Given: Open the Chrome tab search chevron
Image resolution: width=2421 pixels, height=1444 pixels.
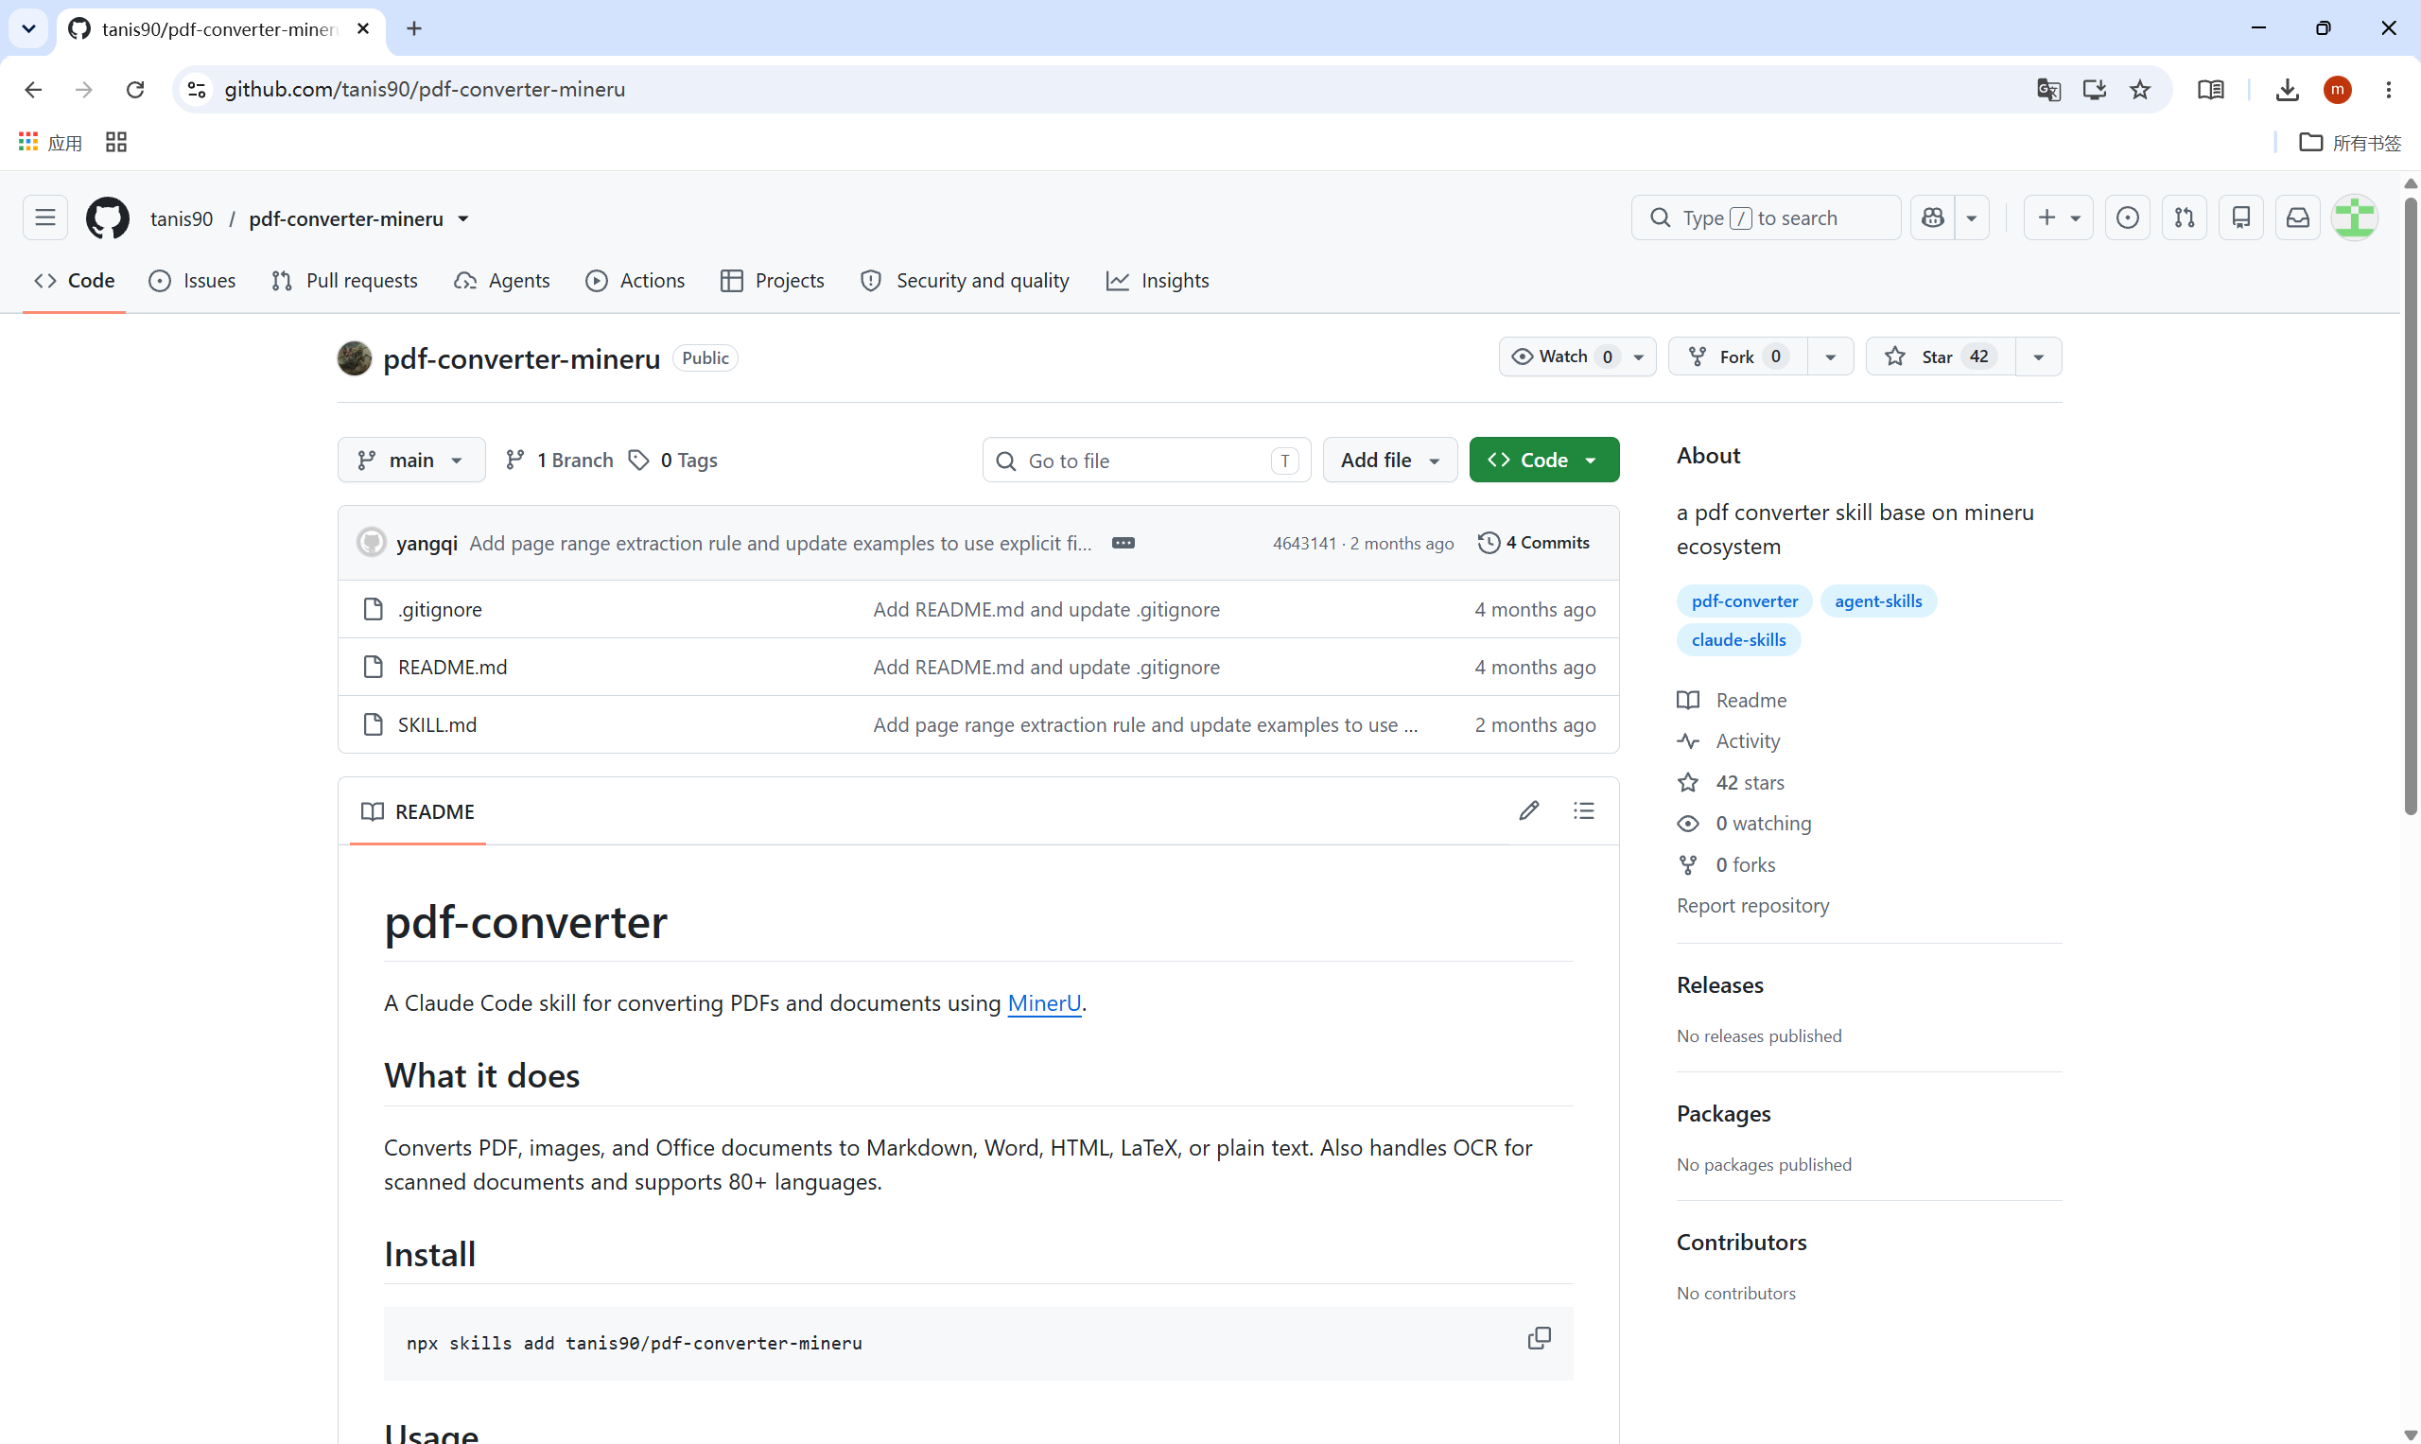Looking at the screenshot, I should [x=28, y=28].
